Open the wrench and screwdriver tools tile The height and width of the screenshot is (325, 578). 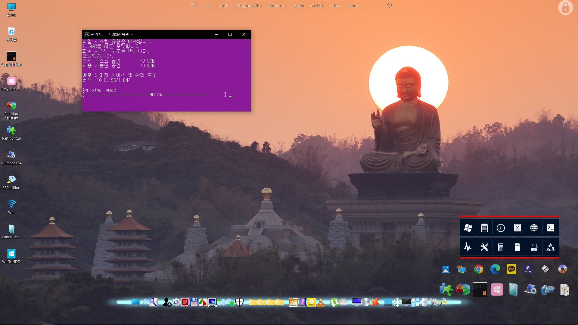click(484, 247)
